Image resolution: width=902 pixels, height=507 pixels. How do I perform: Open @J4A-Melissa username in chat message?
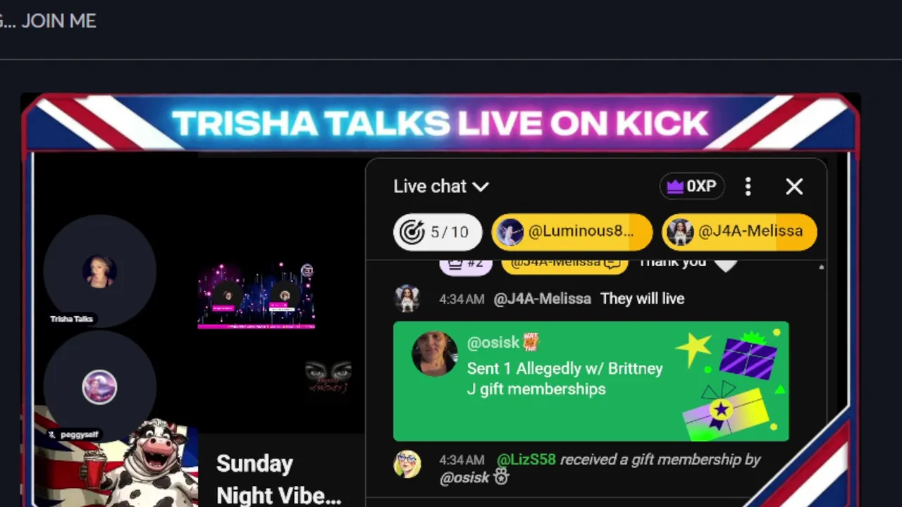[x=542, y=299]
